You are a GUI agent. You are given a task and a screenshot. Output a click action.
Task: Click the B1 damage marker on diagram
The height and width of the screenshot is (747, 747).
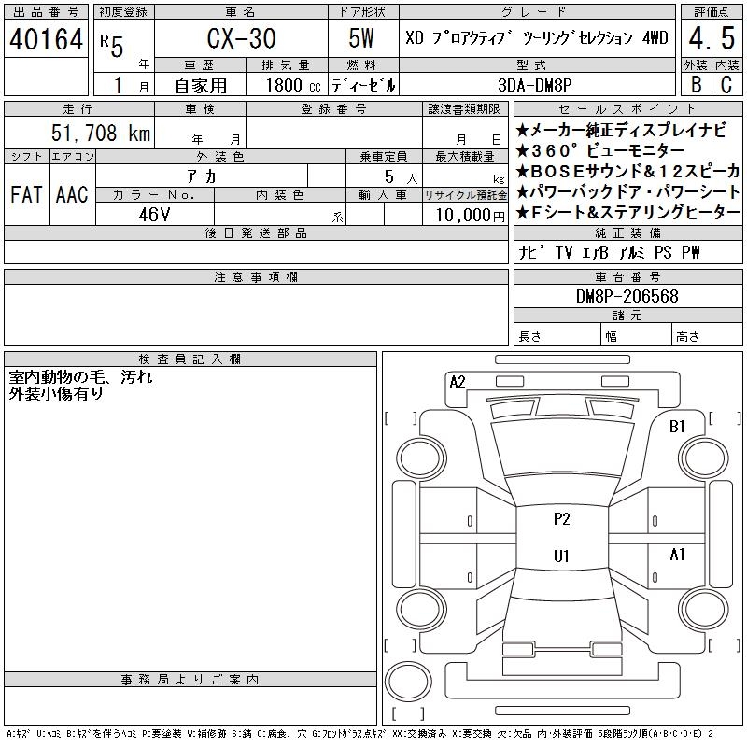pyautogui.click(x=677, y=427)
